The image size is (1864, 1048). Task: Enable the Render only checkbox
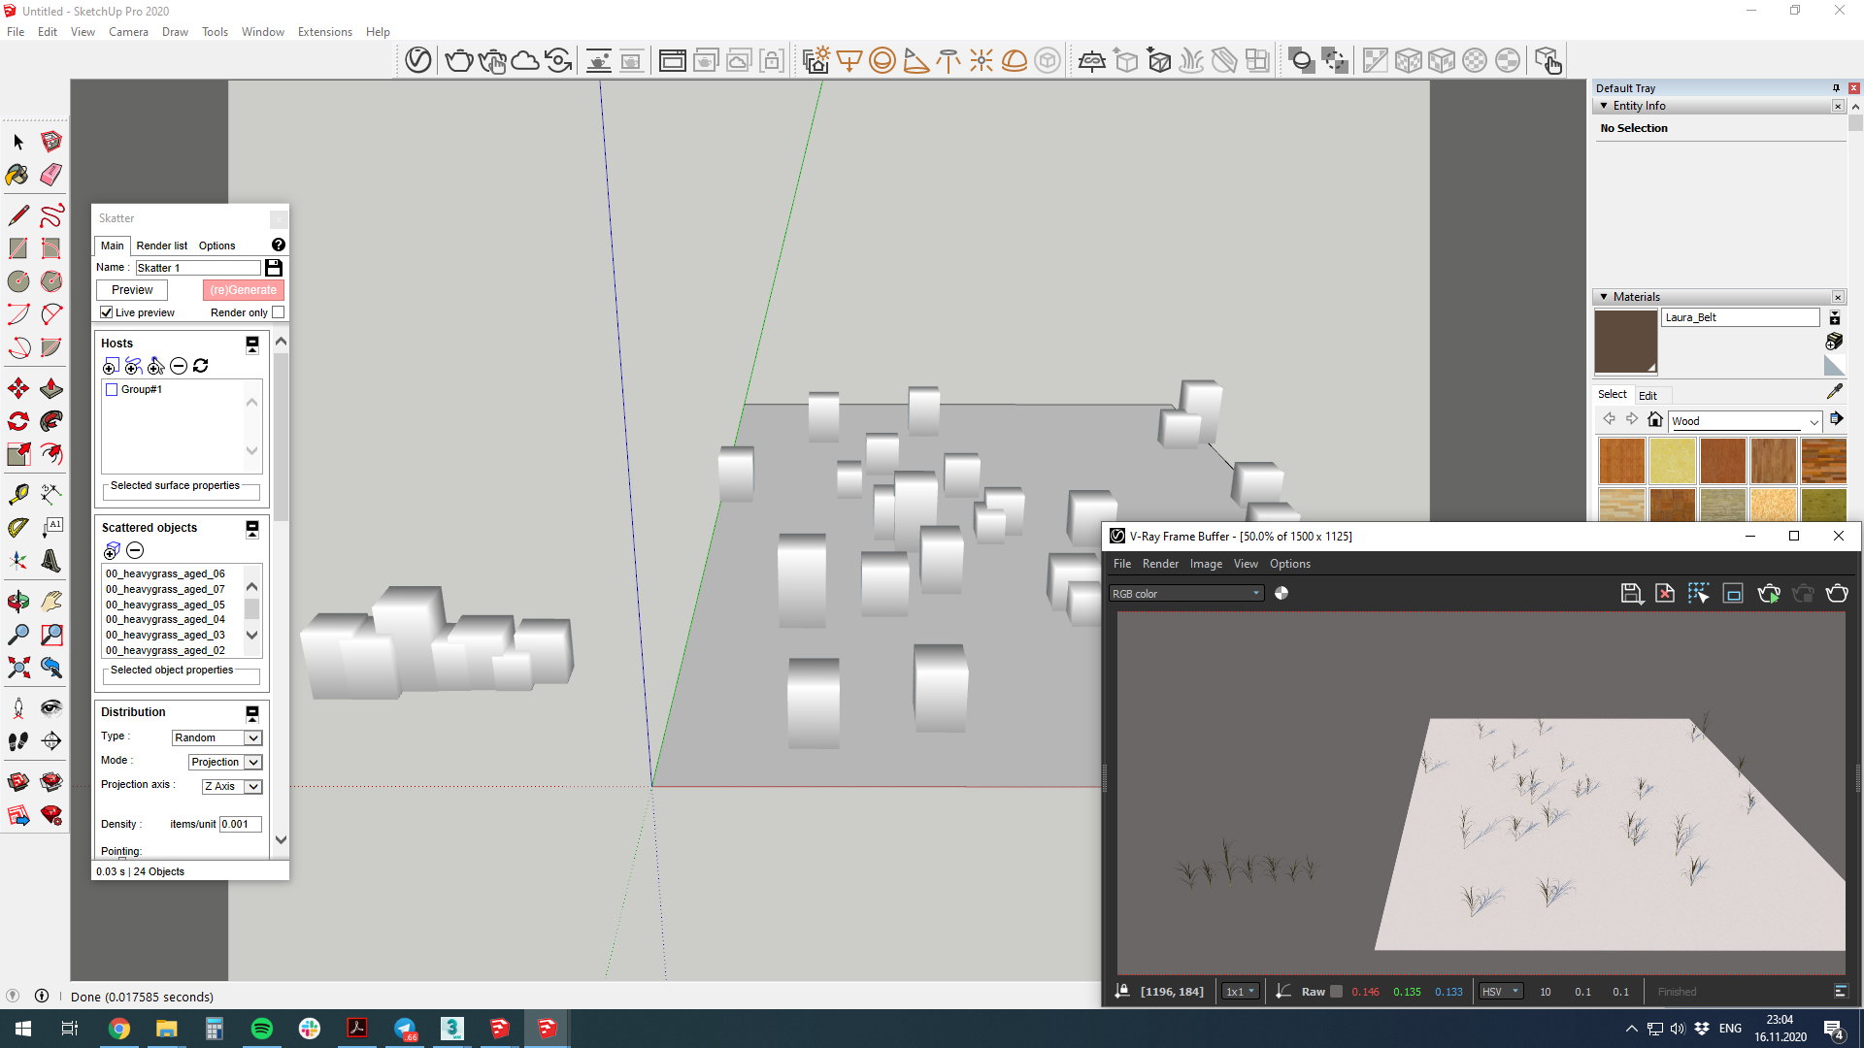(x=279, y=312)
